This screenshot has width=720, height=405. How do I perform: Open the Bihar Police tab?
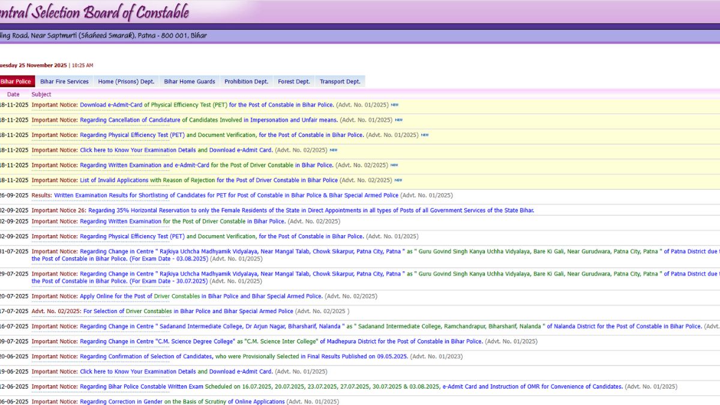(x=16, y=82)
